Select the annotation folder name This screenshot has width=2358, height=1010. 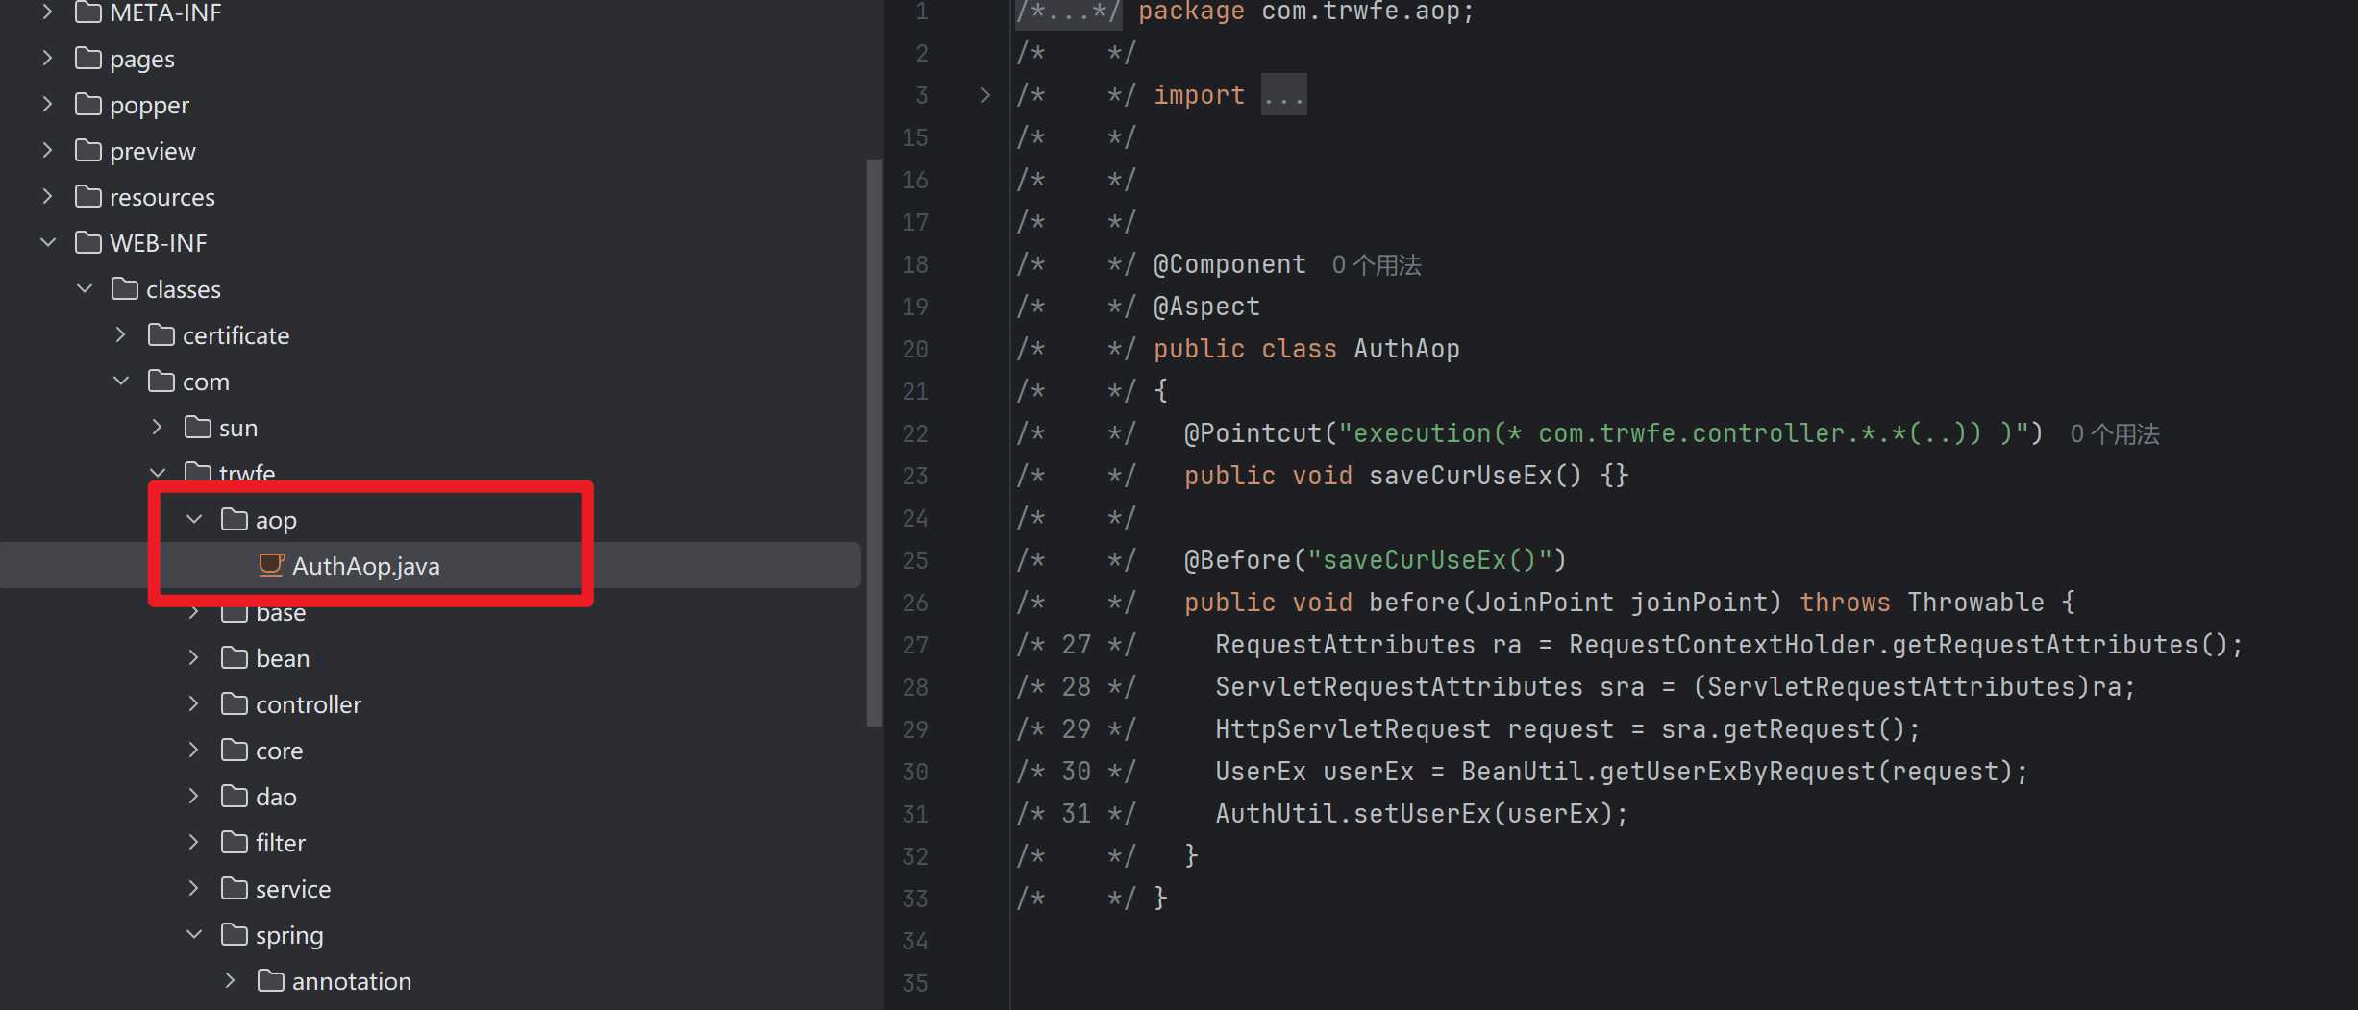coord(352,981)
